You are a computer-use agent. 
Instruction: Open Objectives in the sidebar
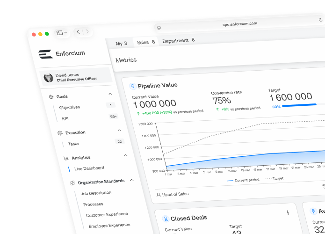pyautogui.click(x=69, y=107)
